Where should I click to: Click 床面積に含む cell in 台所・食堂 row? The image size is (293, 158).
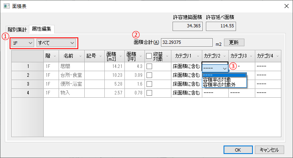coord(187,75)
